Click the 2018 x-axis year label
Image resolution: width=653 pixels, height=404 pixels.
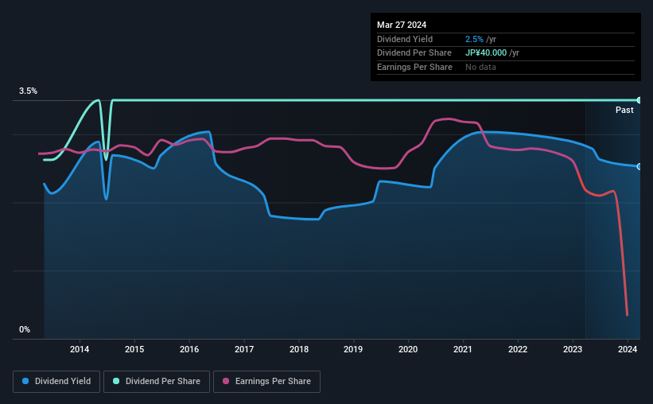[x=299, y=349]
